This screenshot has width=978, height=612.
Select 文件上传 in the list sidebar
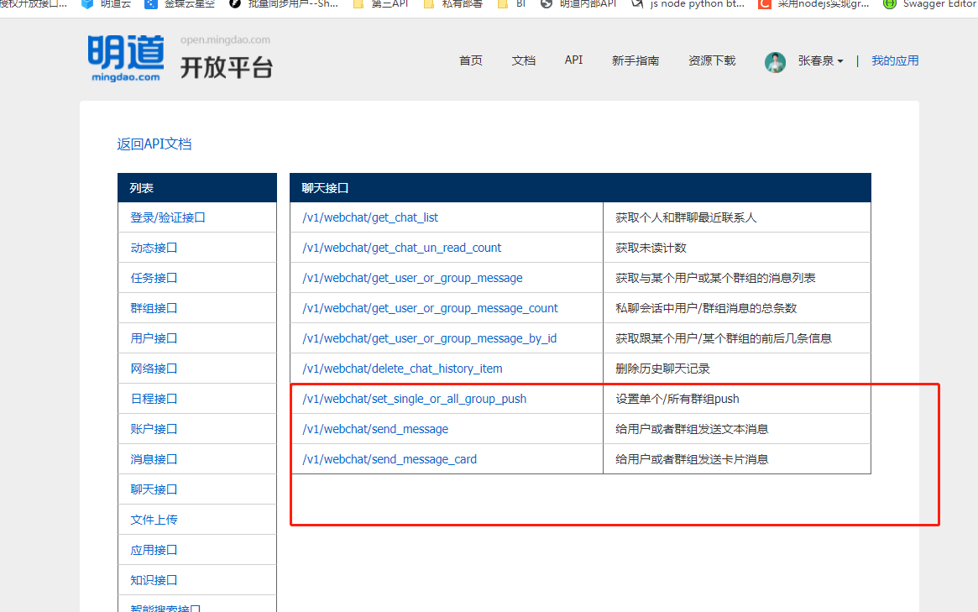coord(154,520)
